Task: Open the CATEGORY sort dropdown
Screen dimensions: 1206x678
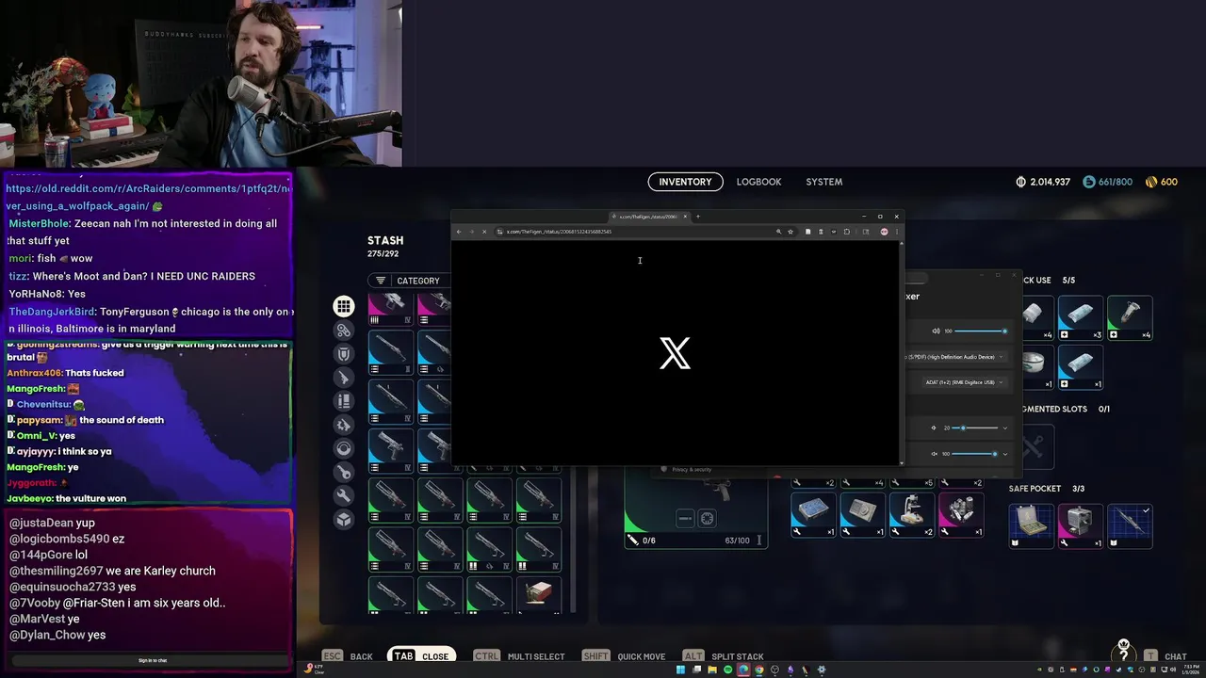Action: click(x=409, y=281)
